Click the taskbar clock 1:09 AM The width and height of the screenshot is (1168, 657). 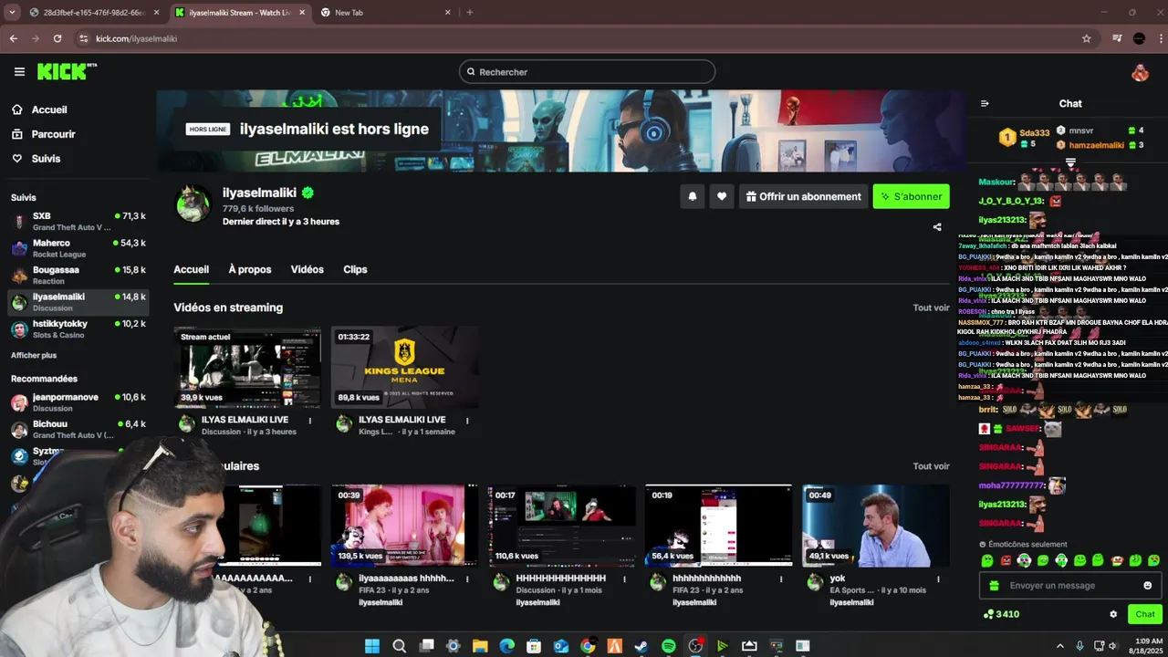[1149, 641]
